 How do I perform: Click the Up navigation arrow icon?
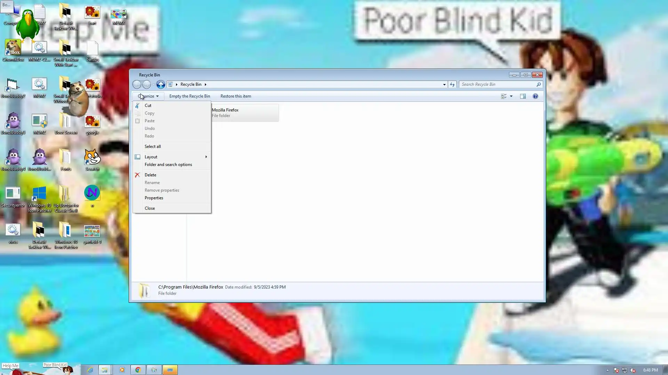point(160,84)
